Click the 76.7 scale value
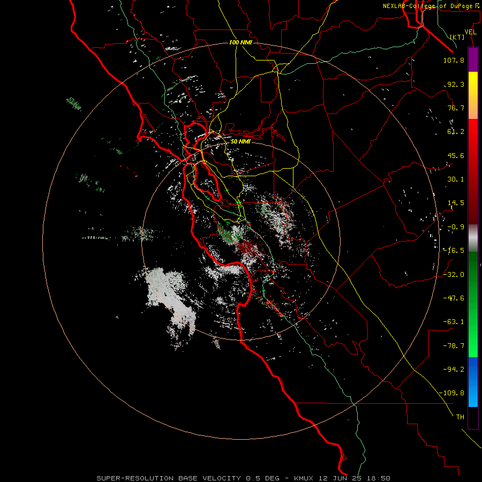 (456, 108)
